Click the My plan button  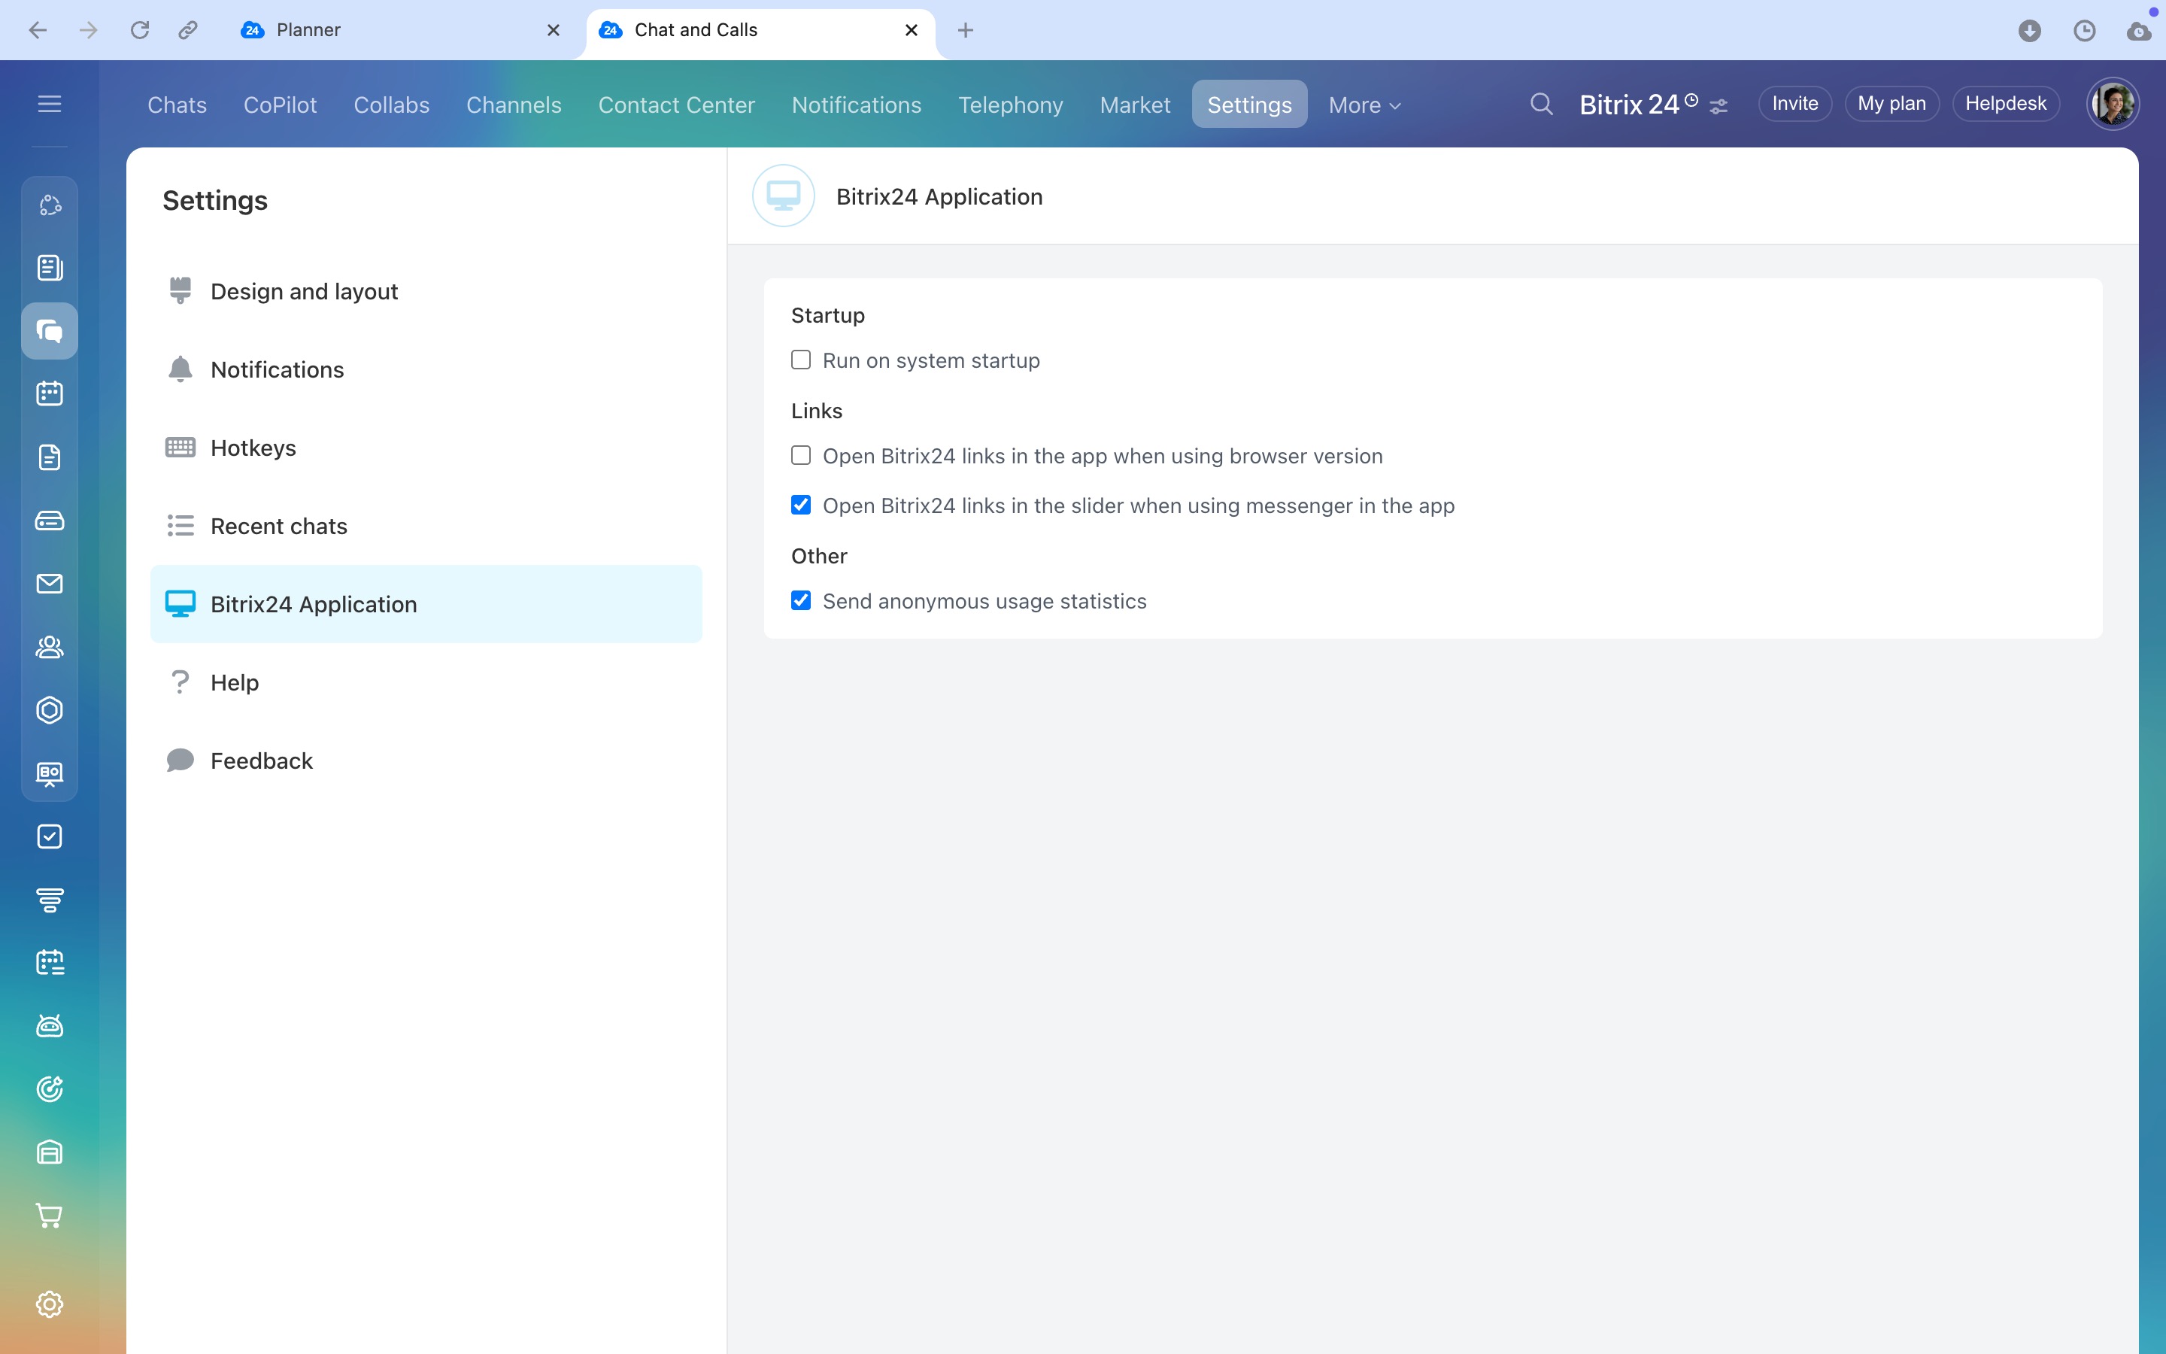point(1891,104)
